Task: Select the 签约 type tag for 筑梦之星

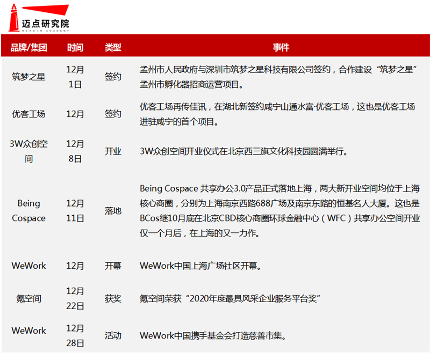Action: (x=112, y=76)
